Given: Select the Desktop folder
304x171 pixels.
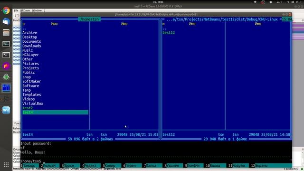Looking at the screenshot, I should coord(29,37).
